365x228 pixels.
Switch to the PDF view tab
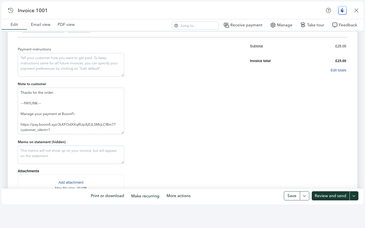coord(66,25)
